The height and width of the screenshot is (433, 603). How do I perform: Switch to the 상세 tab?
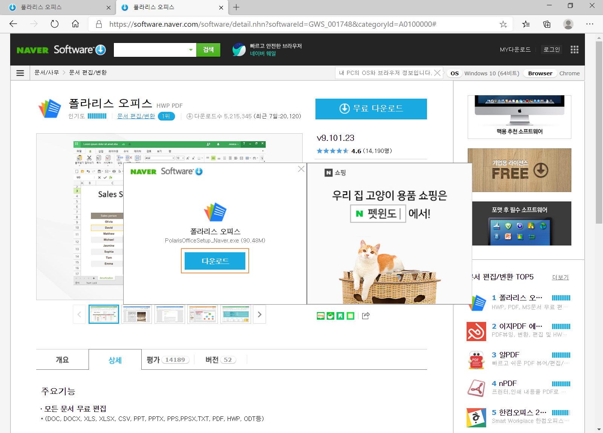point(115,360)
